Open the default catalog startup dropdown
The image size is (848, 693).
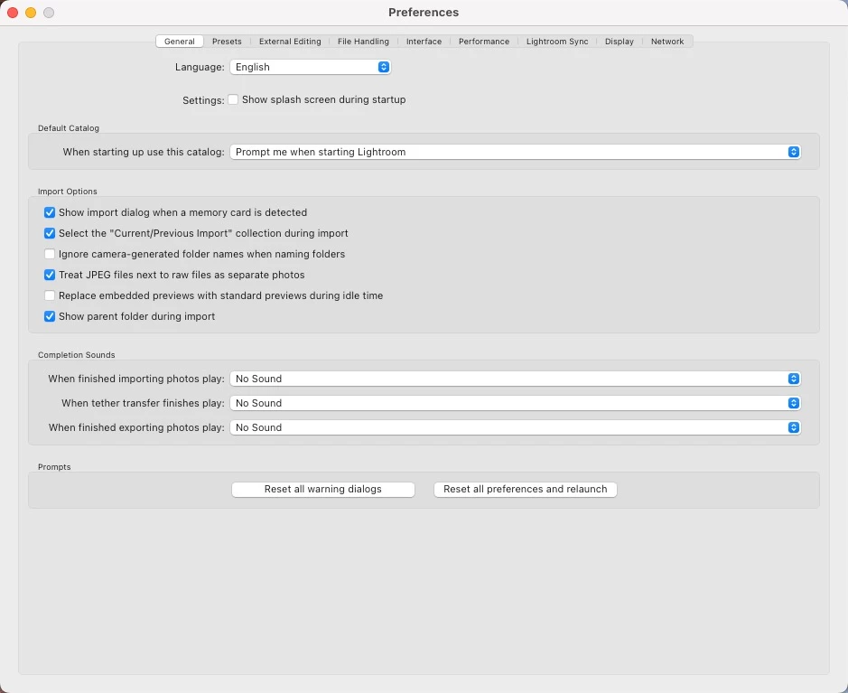(515, 152)
